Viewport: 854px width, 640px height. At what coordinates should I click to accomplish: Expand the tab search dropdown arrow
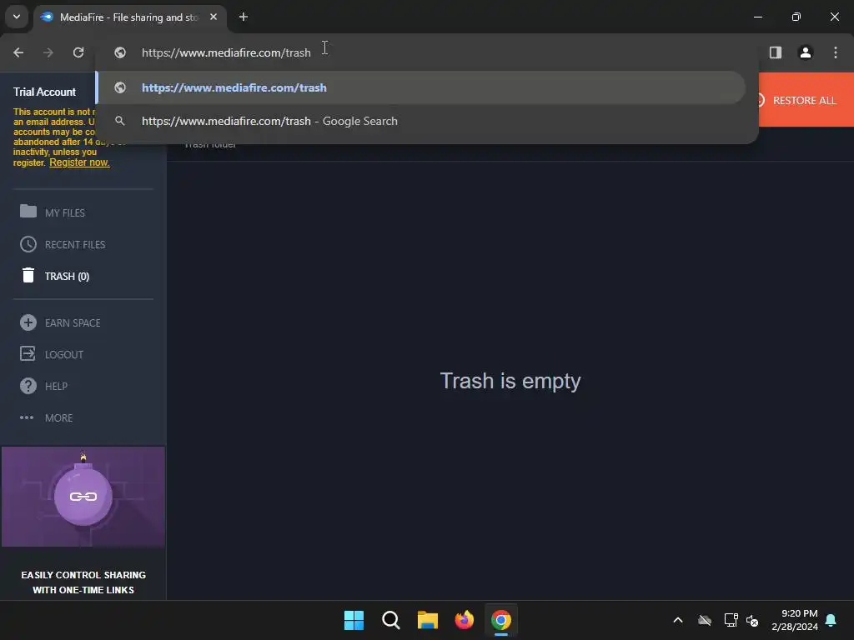[17, 17]
